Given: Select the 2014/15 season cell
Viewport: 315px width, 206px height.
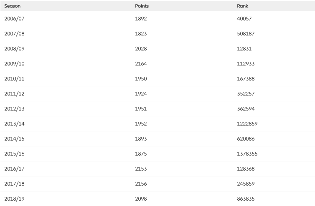Looking at the screenshot, I should coord(15,138).
